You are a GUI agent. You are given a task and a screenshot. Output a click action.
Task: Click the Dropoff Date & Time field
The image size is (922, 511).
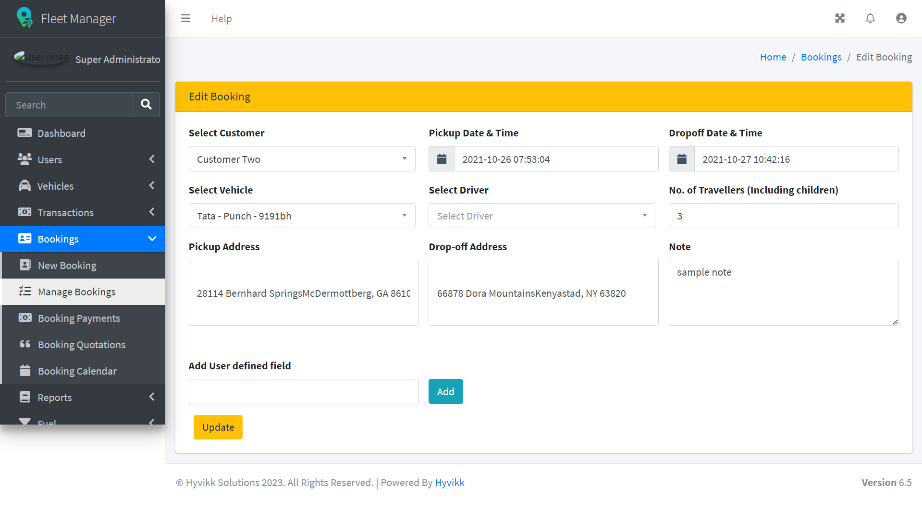click(796, 159)
